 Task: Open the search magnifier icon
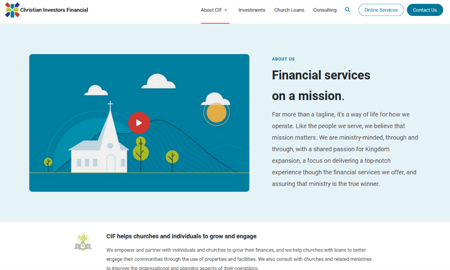tap(347, 10)
